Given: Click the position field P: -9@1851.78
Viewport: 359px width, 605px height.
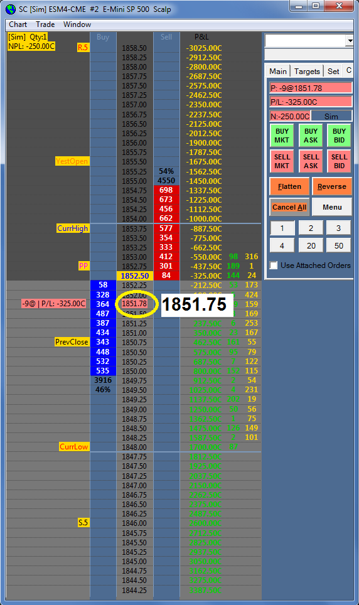Looking at the screenshot, I should [x=311, y=88].
